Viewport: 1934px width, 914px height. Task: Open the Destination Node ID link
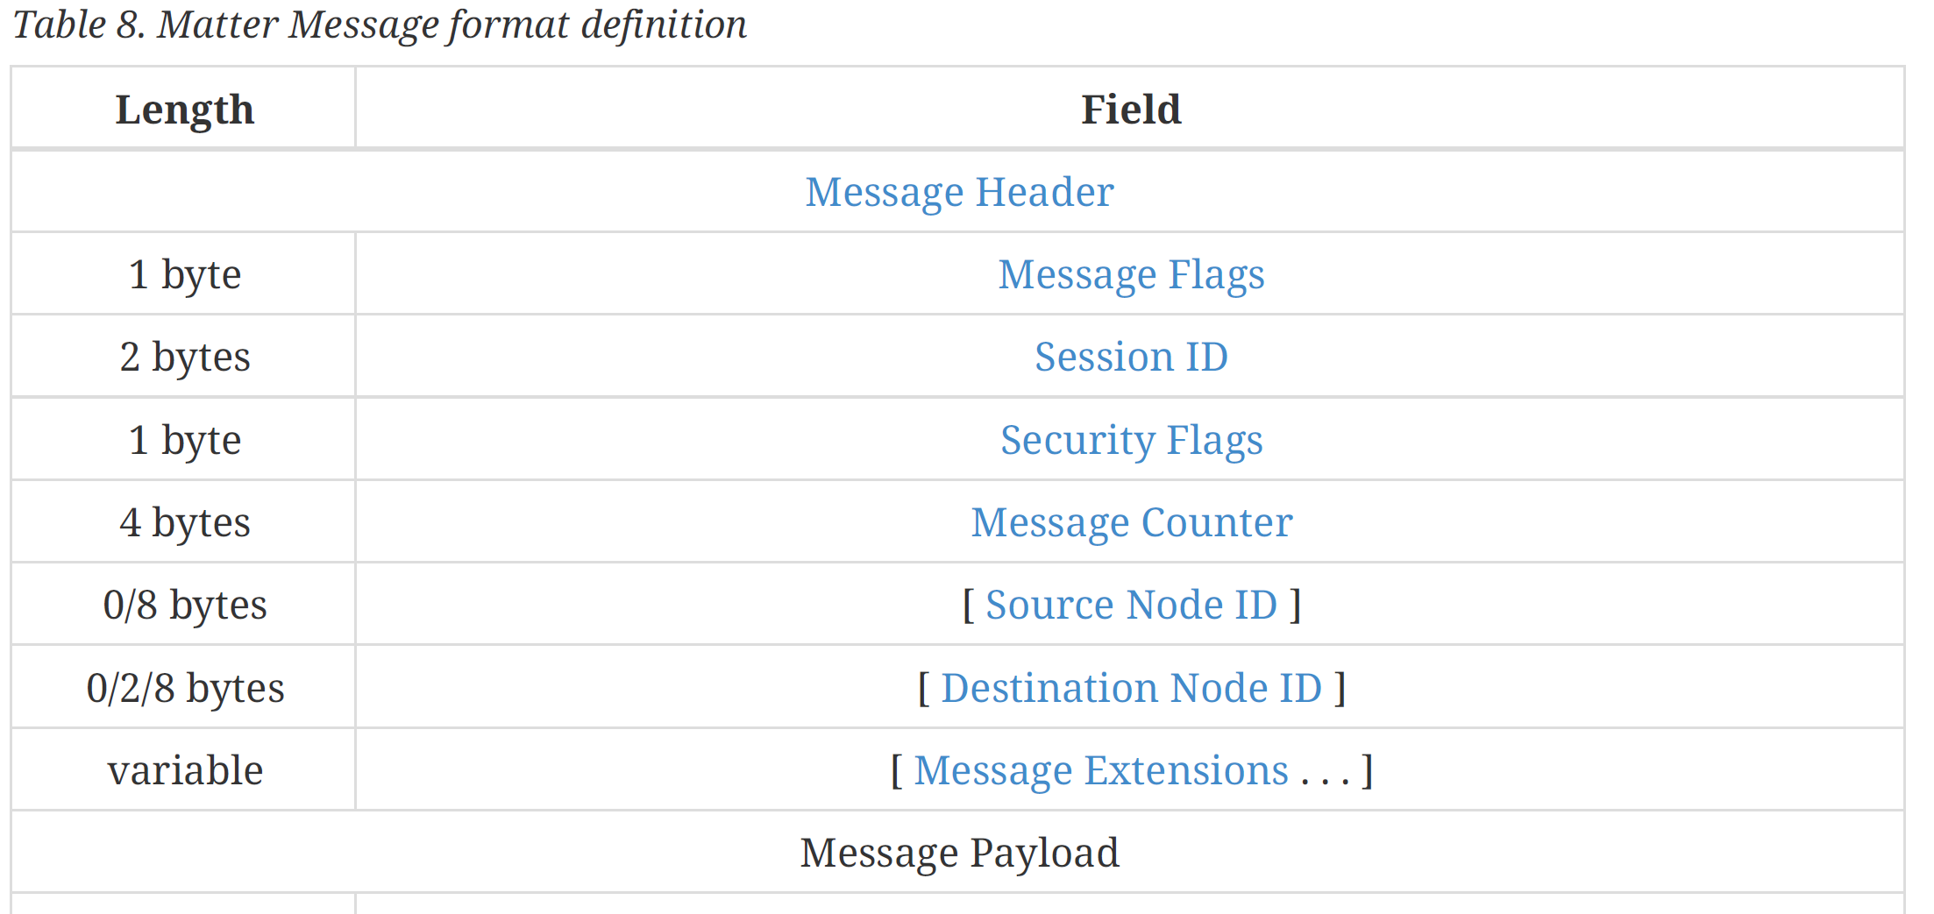[1131, 688]
